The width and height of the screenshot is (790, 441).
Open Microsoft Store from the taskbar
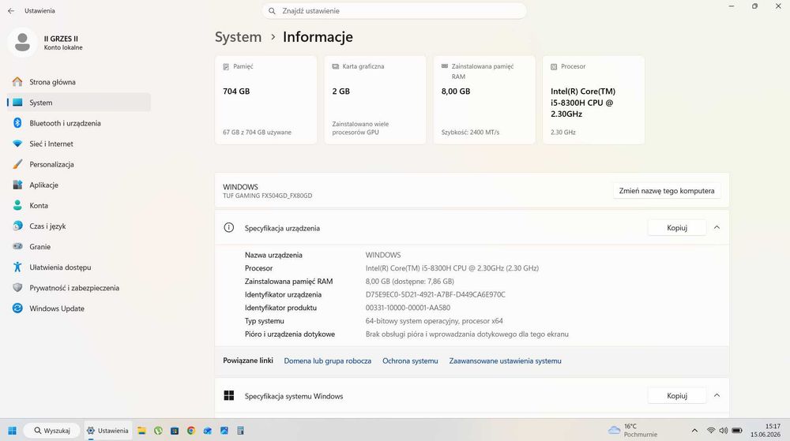[175, 431]
